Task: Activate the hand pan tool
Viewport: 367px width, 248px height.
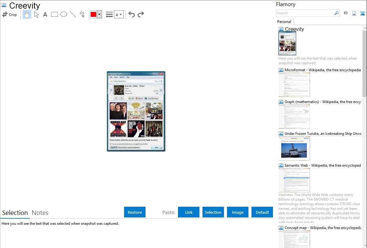Action: tap(27, 14)
